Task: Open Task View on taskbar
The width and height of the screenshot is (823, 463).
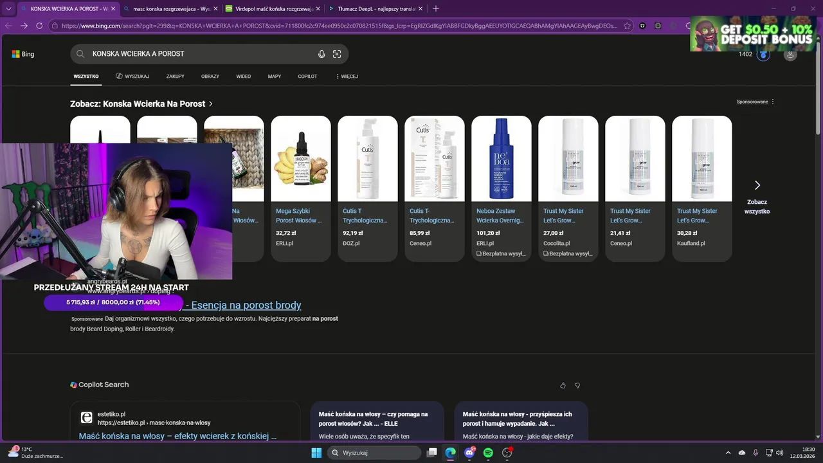Action: pyautogui.click(x=432, y=453)
